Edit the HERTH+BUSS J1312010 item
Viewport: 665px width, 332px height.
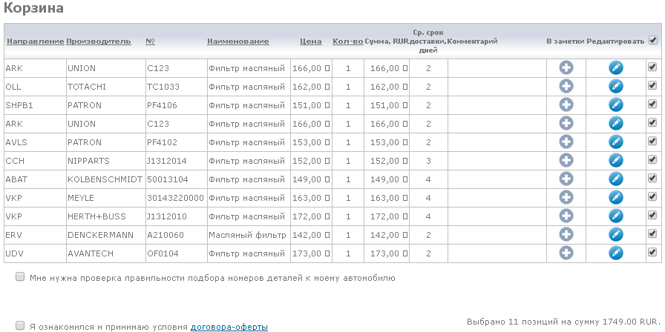tap(615, 216)
